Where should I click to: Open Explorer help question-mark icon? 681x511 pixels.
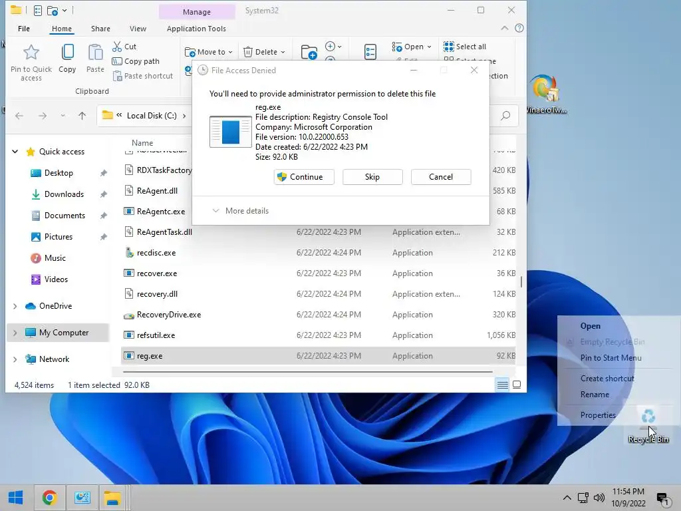tap(519, 28)
